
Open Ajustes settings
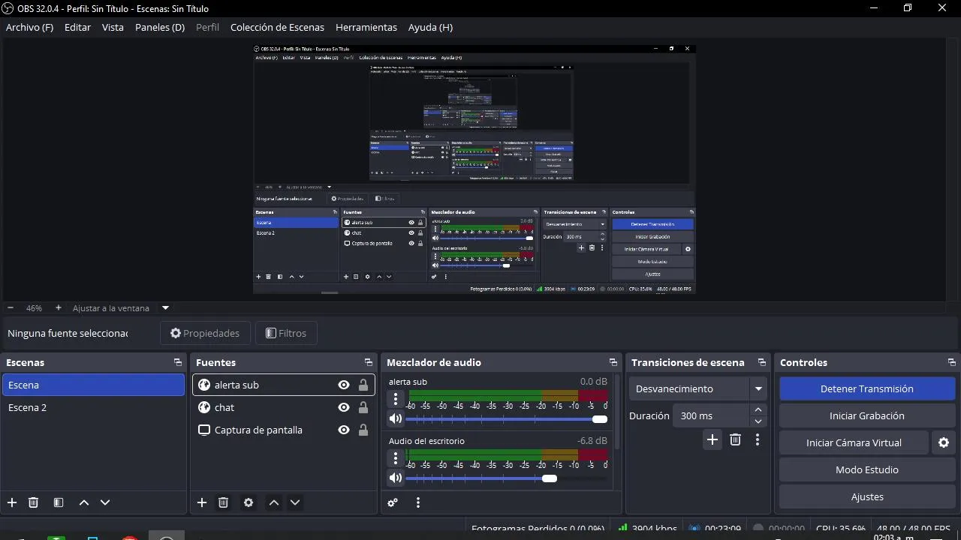867,496
